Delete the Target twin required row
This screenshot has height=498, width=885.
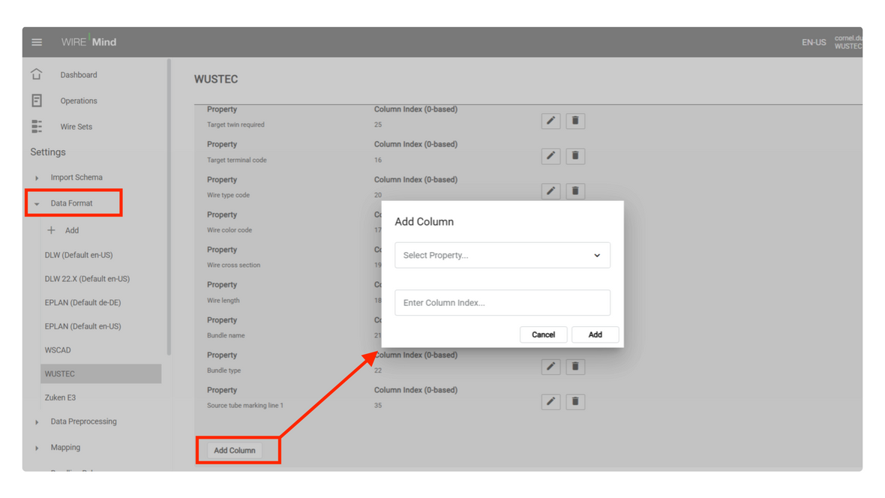575,121
